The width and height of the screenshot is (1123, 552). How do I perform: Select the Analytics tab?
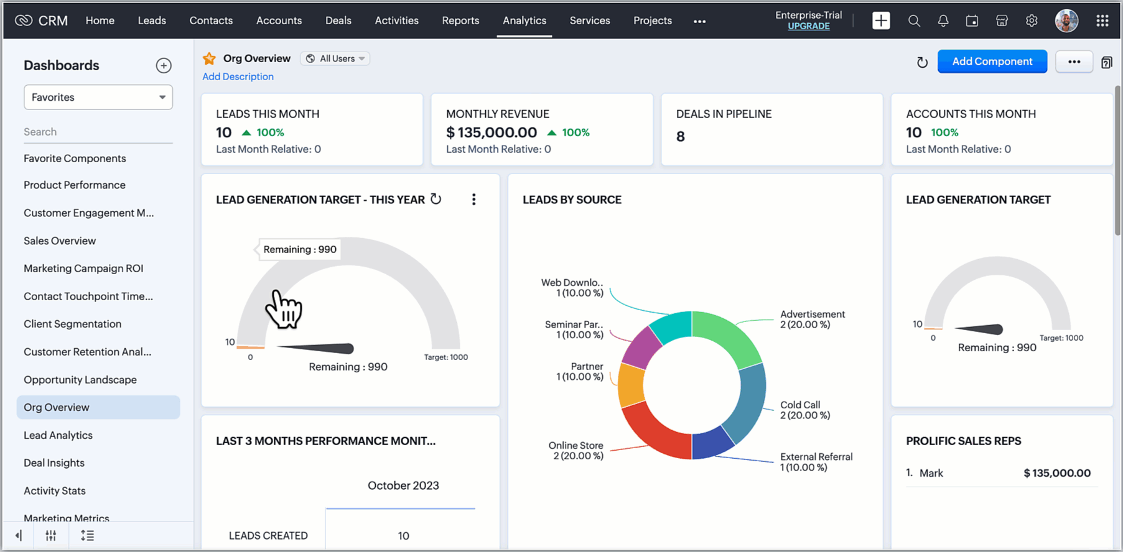coord(524,21)
